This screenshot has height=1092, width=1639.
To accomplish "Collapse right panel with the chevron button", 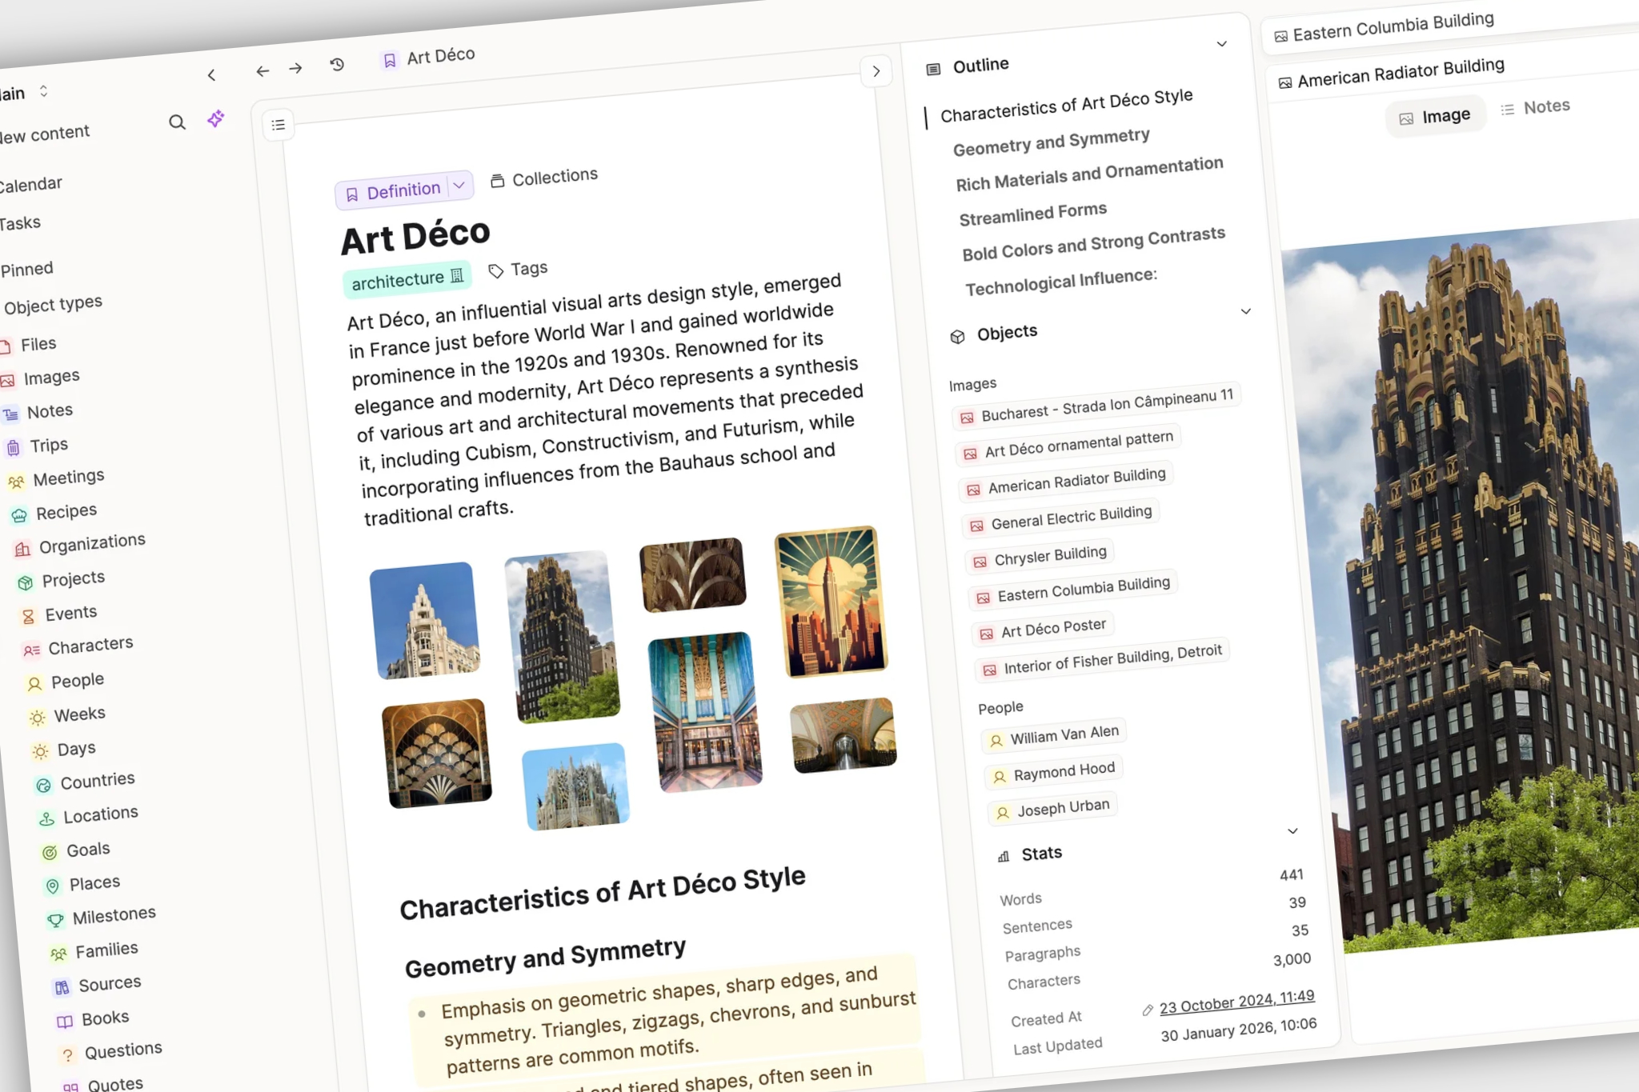I will tap(876, 71).
